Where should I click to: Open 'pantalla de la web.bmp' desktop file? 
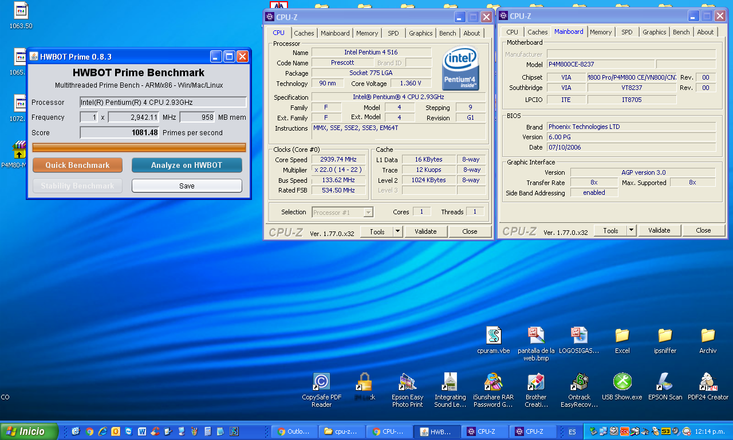(536, 344)
